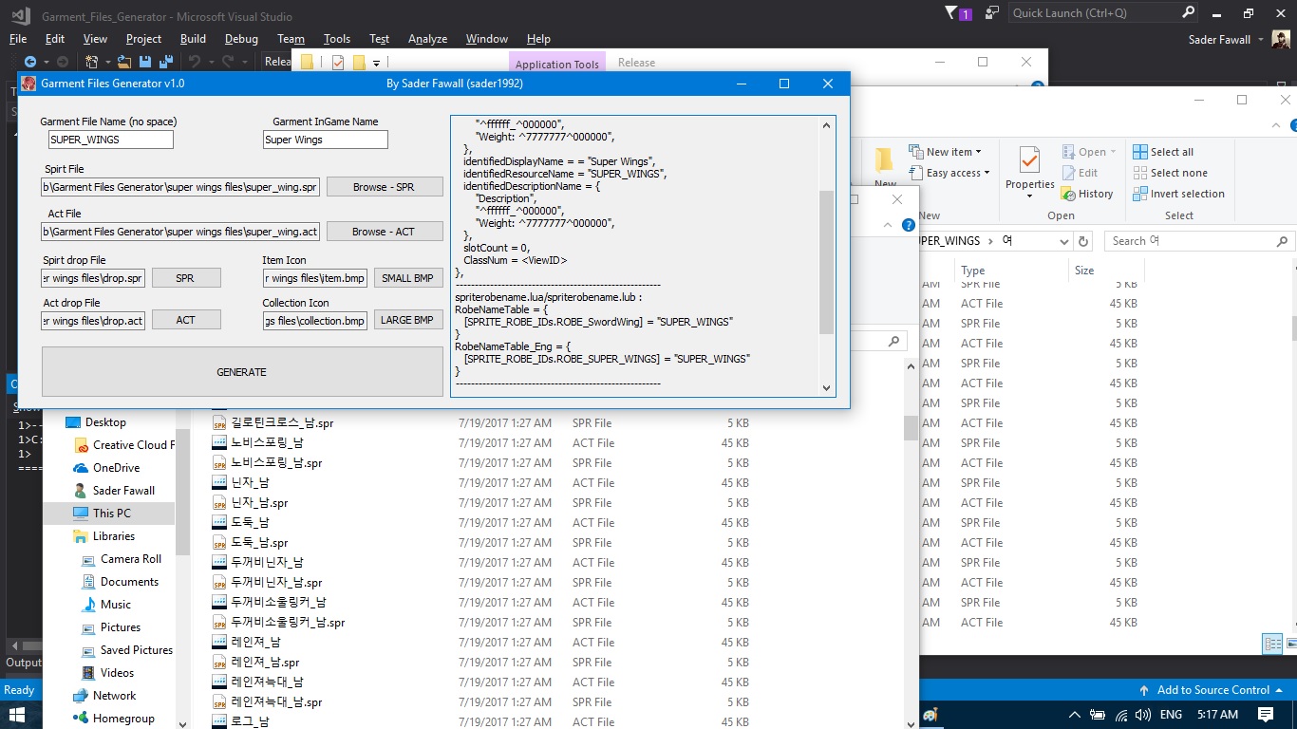This screenshot has height=729, width=1297.
Task: Click the Explorer search box
Action: pos(1197,241)
